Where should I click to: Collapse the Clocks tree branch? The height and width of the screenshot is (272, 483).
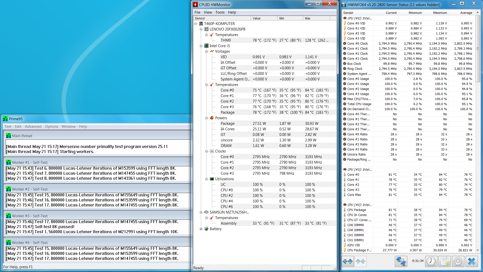pos(206,151)
